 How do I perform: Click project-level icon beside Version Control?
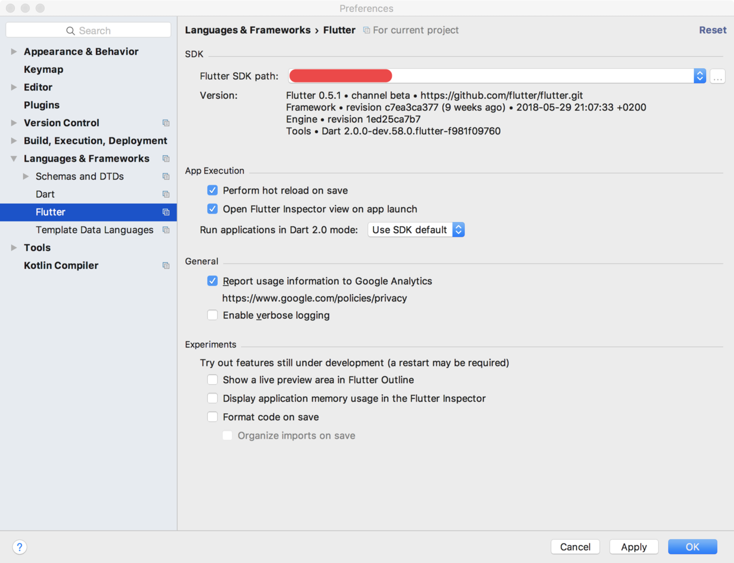[x=166, y=123]
